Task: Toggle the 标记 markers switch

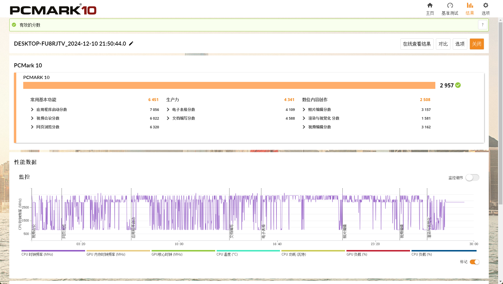Action: (475, 262)
